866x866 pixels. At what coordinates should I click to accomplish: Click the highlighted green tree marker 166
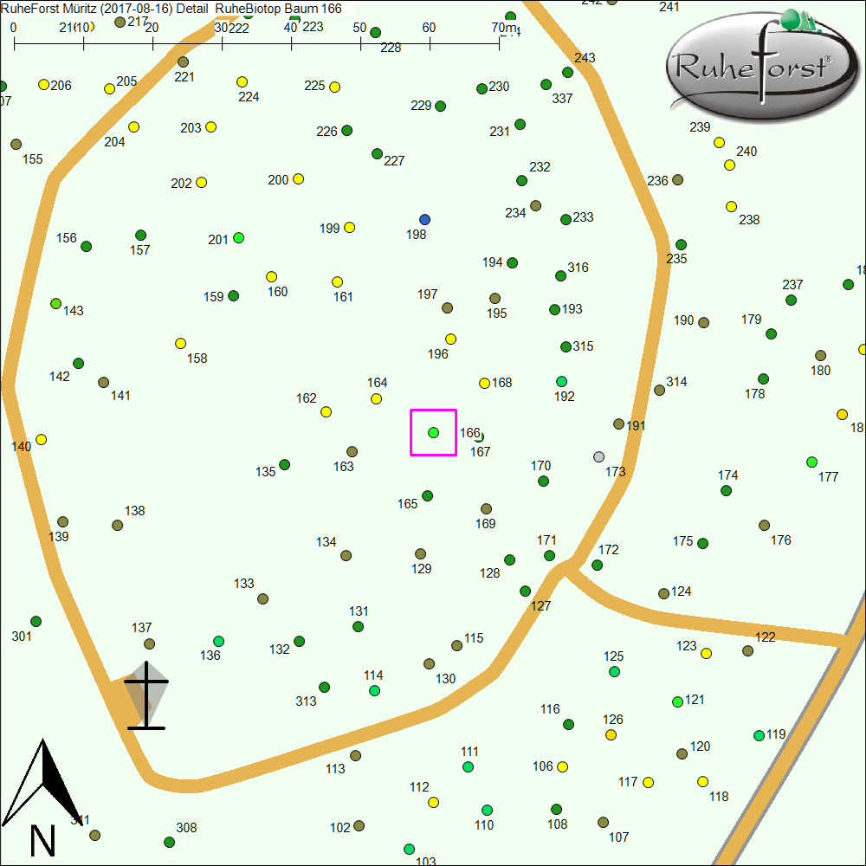(433, 432)
